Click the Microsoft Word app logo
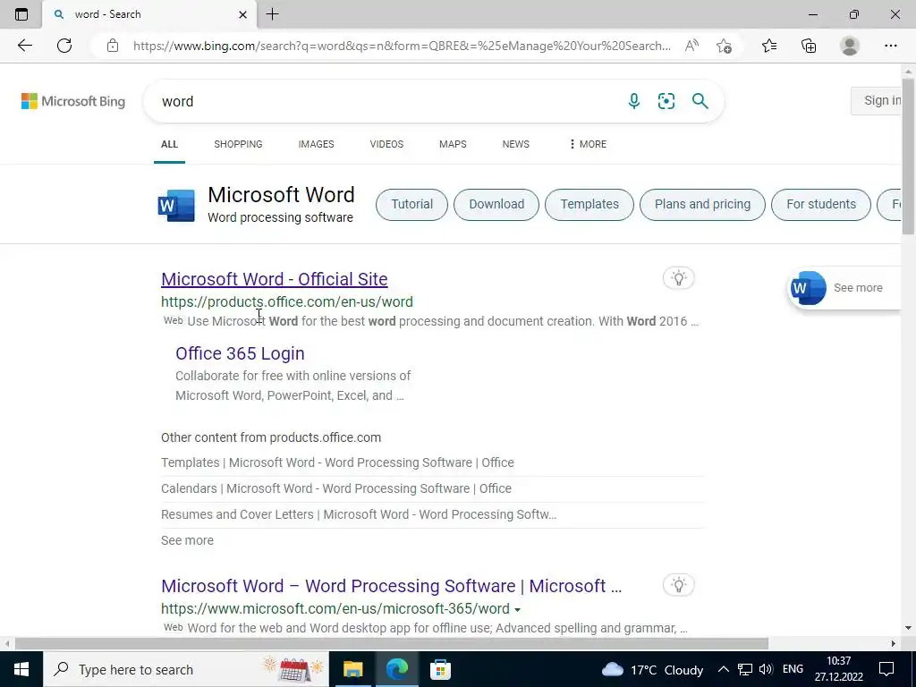 176,205
